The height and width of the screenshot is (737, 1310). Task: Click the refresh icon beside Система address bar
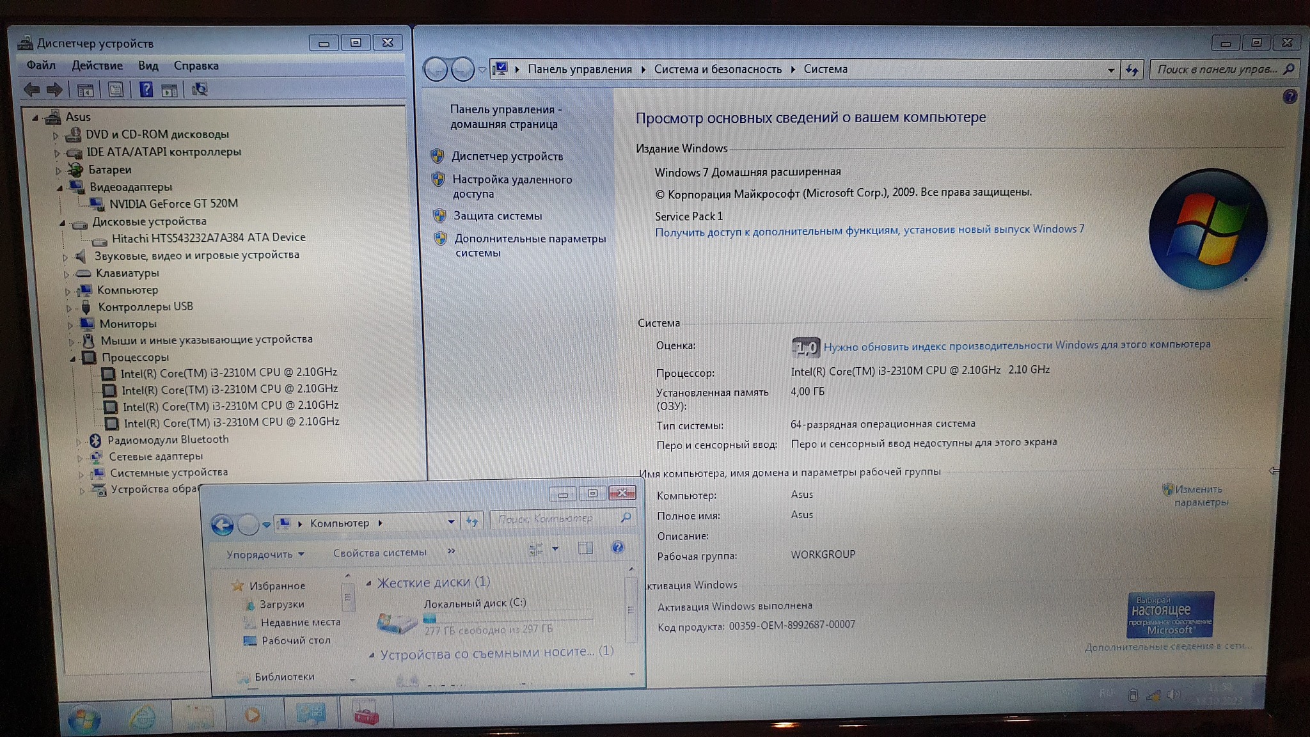[1132, 70]
